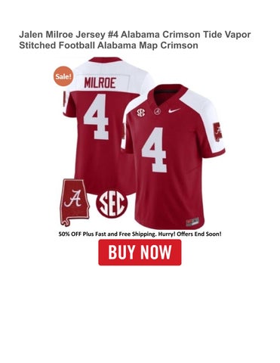Click the crimson collar of back jersey
280x363 pixels.
tap(106, 60)
